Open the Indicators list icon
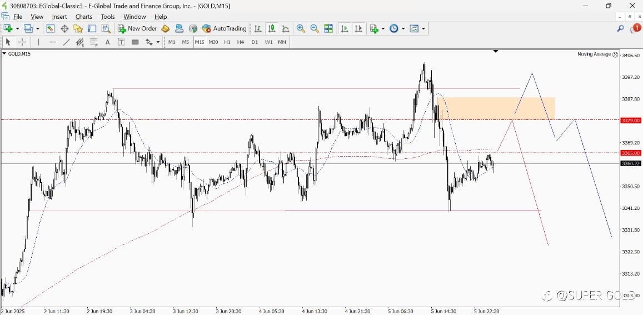643x315 pixels. [x=374, y=28]
